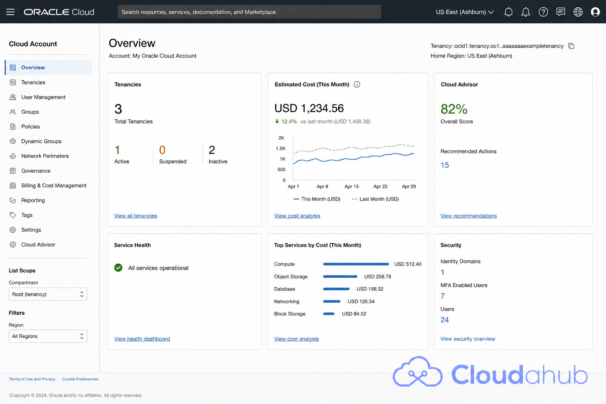Open the user profile avatar
The image size is (606, 404).
(x=595, y=12)
